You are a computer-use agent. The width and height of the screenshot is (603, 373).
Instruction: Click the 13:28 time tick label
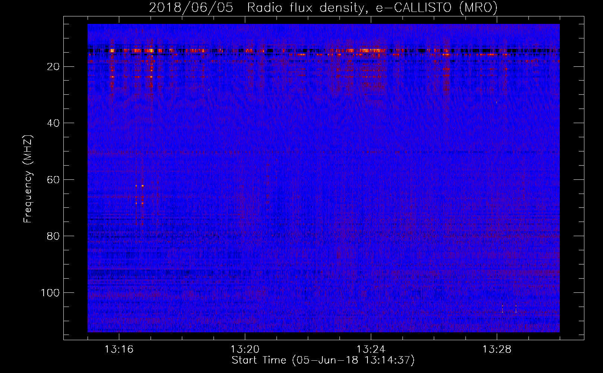point(497,350)
